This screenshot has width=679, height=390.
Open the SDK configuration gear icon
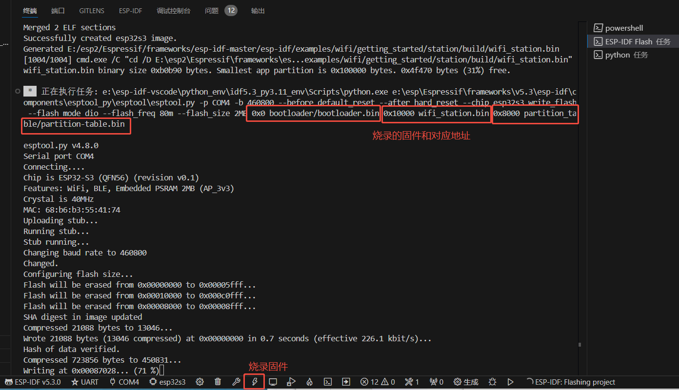pyautogui.click(x=200, y=382)
